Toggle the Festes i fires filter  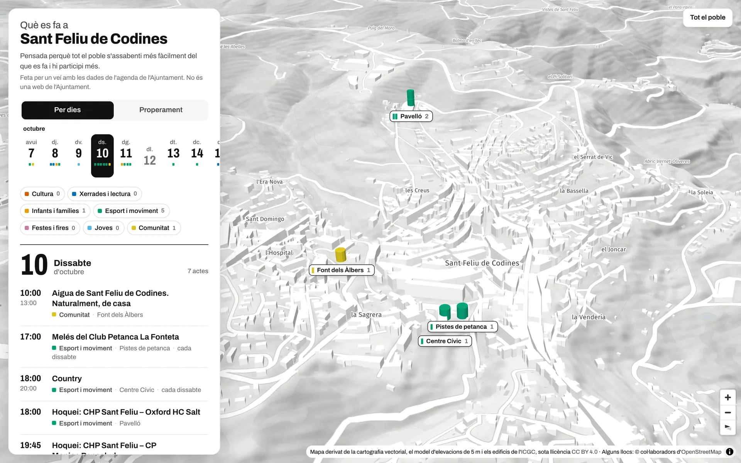pos(50,228)
